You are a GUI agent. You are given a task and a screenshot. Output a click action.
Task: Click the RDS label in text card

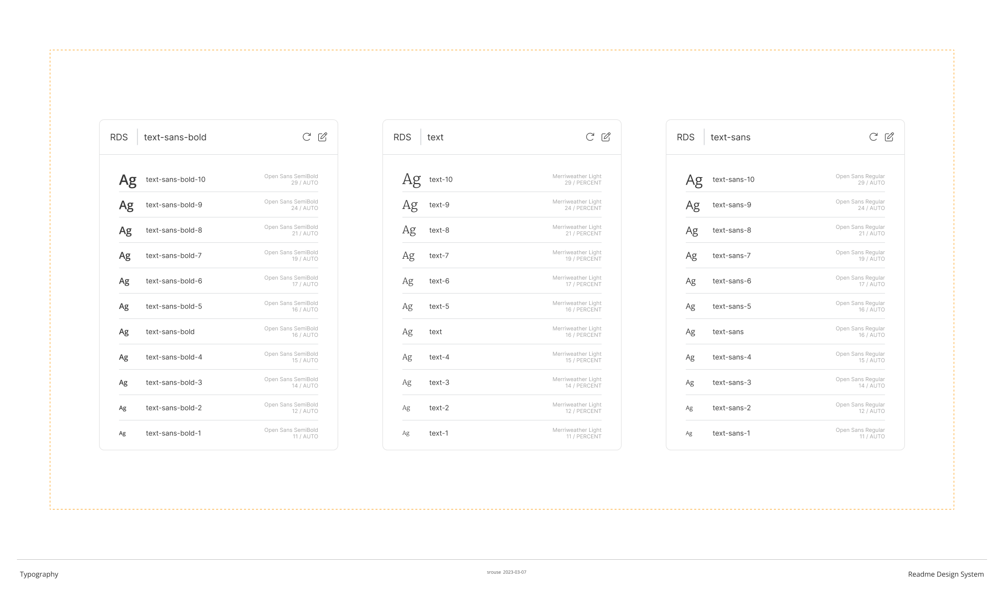click(402, 137)
